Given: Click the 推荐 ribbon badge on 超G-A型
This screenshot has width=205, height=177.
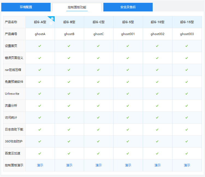Looking at the screenshot, I should click(52, 19).
